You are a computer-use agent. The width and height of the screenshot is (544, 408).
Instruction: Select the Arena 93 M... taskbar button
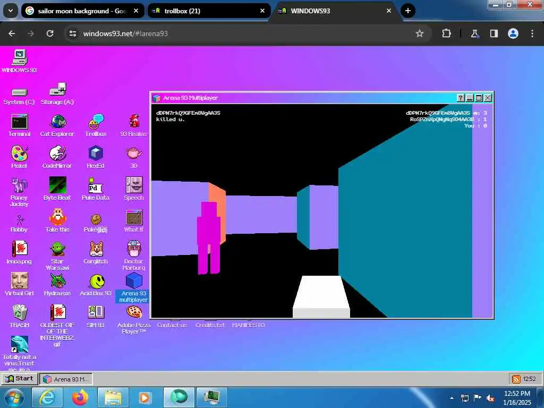point(66,379)
